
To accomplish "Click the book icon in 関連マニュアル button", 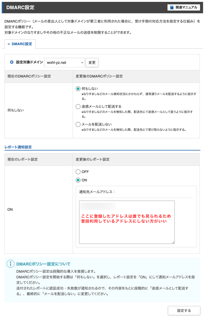I will pos(172,7).
